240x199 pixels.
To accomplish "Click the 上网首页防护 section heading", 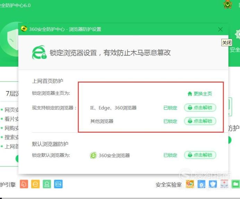I will click(x=48, y=81).
